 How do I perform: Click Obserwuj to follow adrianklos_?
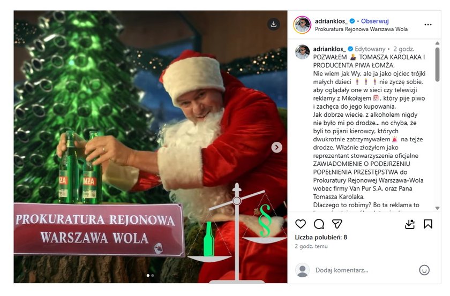point(375,21)
